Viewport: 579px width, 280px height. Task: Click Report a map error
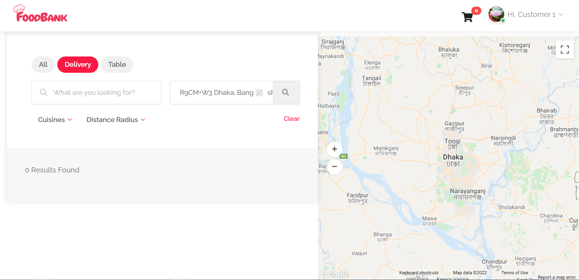[557, 277]
